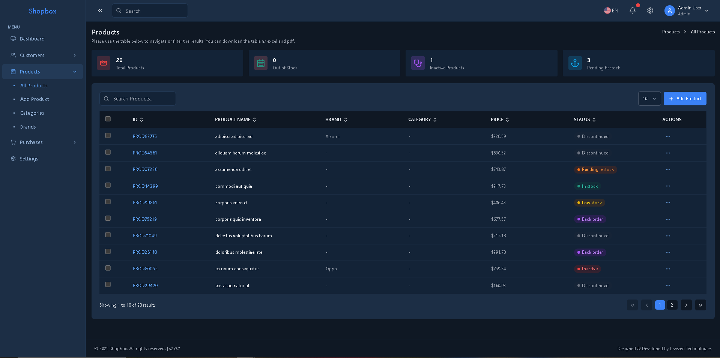Select the checkbox for PROD82775
This screenshot has width=720, height=358.
[x=108, y=135]
